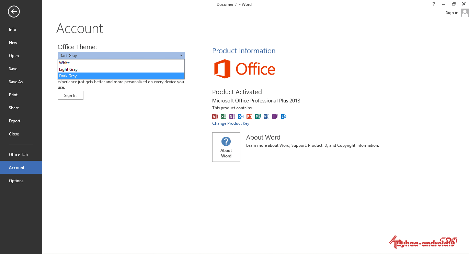
Task: Click the Document1 - Word title
Action: coord(234,4)
